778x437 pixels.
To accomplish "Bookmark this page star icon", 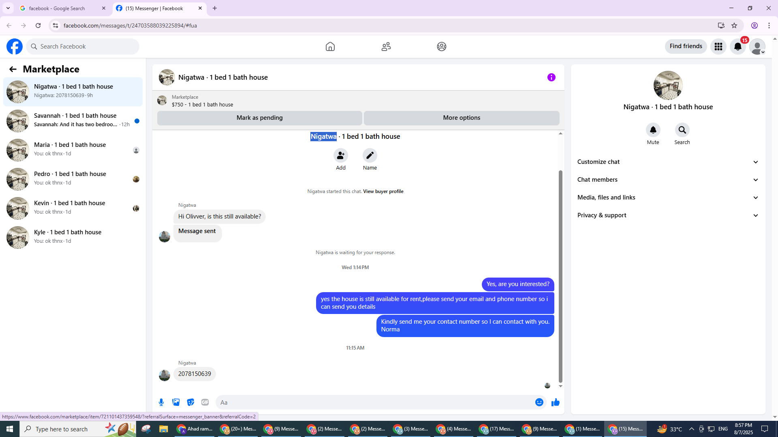I will click(x=734, y=25).
